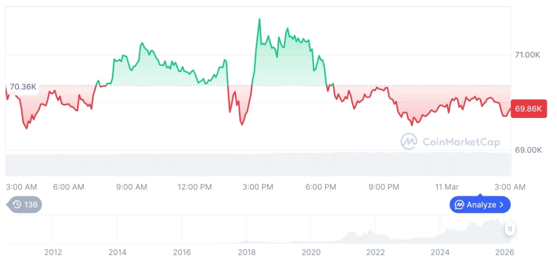Click the 2024 mark on range timeline

440,252
